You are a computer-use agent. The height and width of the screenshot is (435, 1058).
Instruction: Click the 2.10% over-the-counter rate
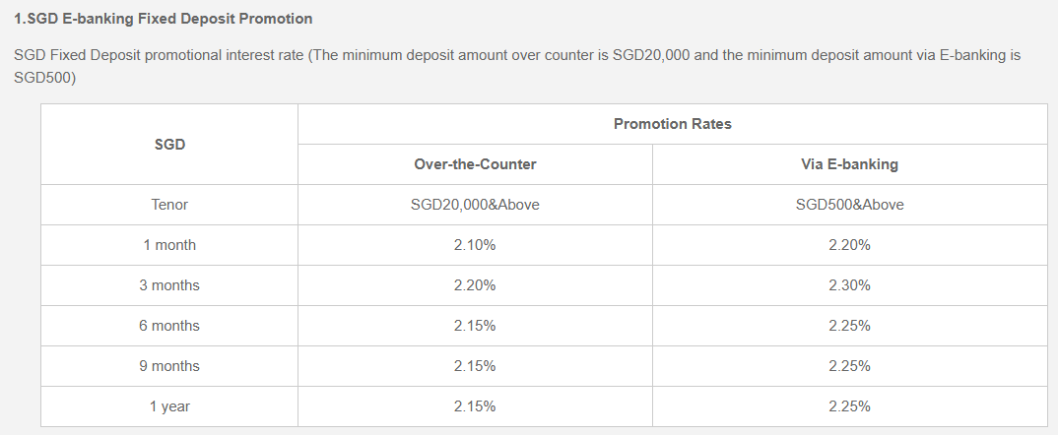pyautogui.click(x=475, y=245)
